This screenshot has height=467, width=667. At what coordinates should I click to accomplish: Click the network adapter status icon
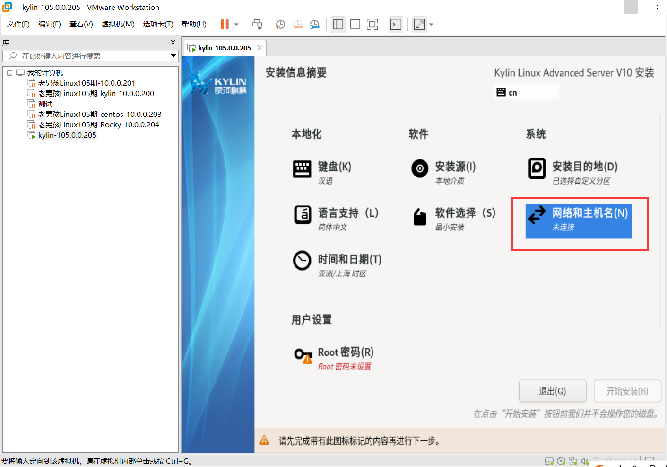tap(573, 461)
